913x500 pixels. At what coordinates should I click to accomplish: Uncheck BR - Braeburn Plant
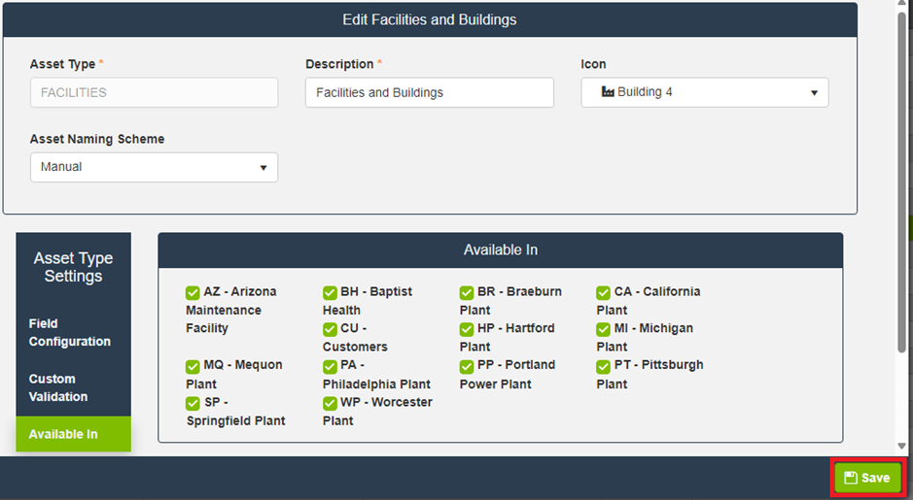[467, 292]
